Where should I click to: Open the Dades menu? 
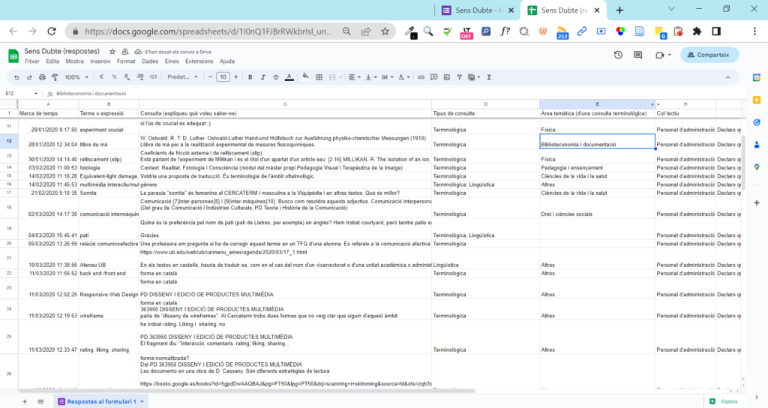(150, 61)
